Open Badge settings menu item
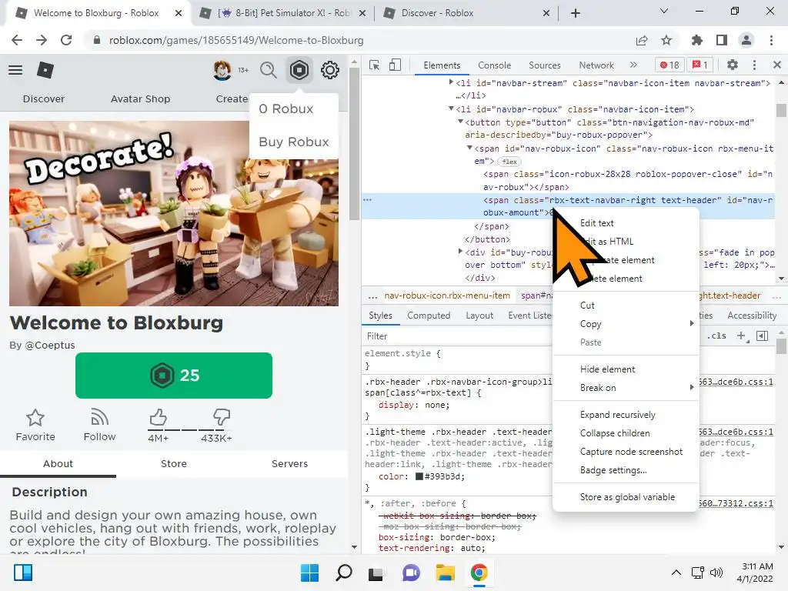Image resolution: width=788 pixels, height=591 pixels. (x=626, y=470)
